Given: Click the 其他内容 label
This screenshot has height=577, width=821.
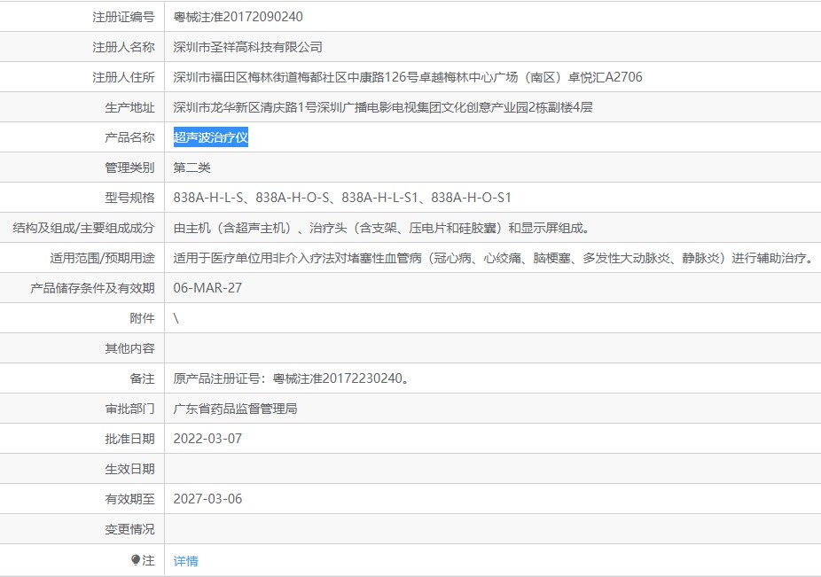Looking at the screenshot, I should point(129,348).
